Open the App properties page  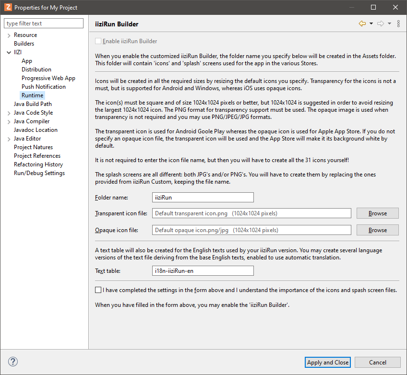pos(27,61)
